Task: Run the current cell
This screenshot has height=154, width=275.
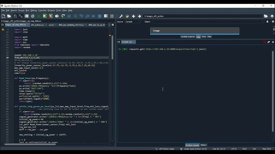Action: [45, 16]
